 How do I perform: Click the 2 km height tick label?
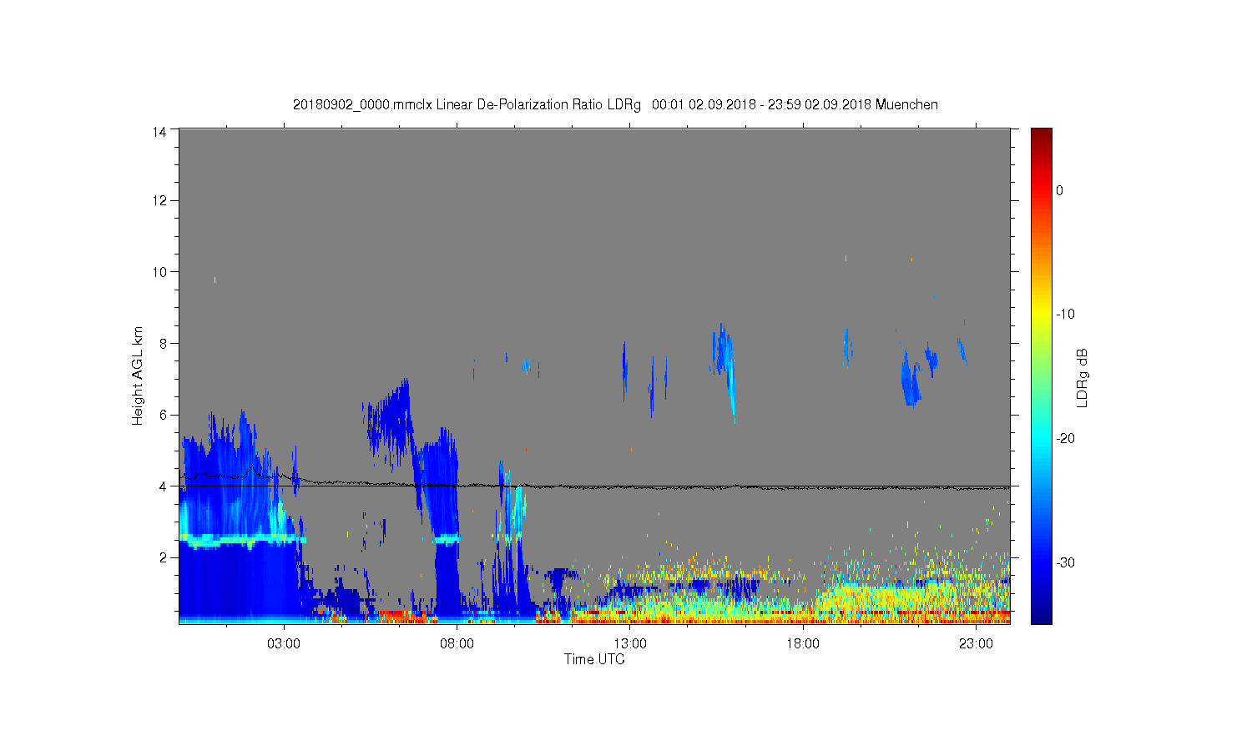click(163, 557)
